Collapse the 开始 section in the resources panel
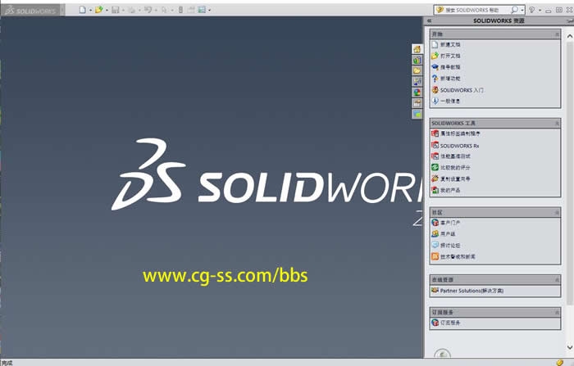 tap(558, 34)
